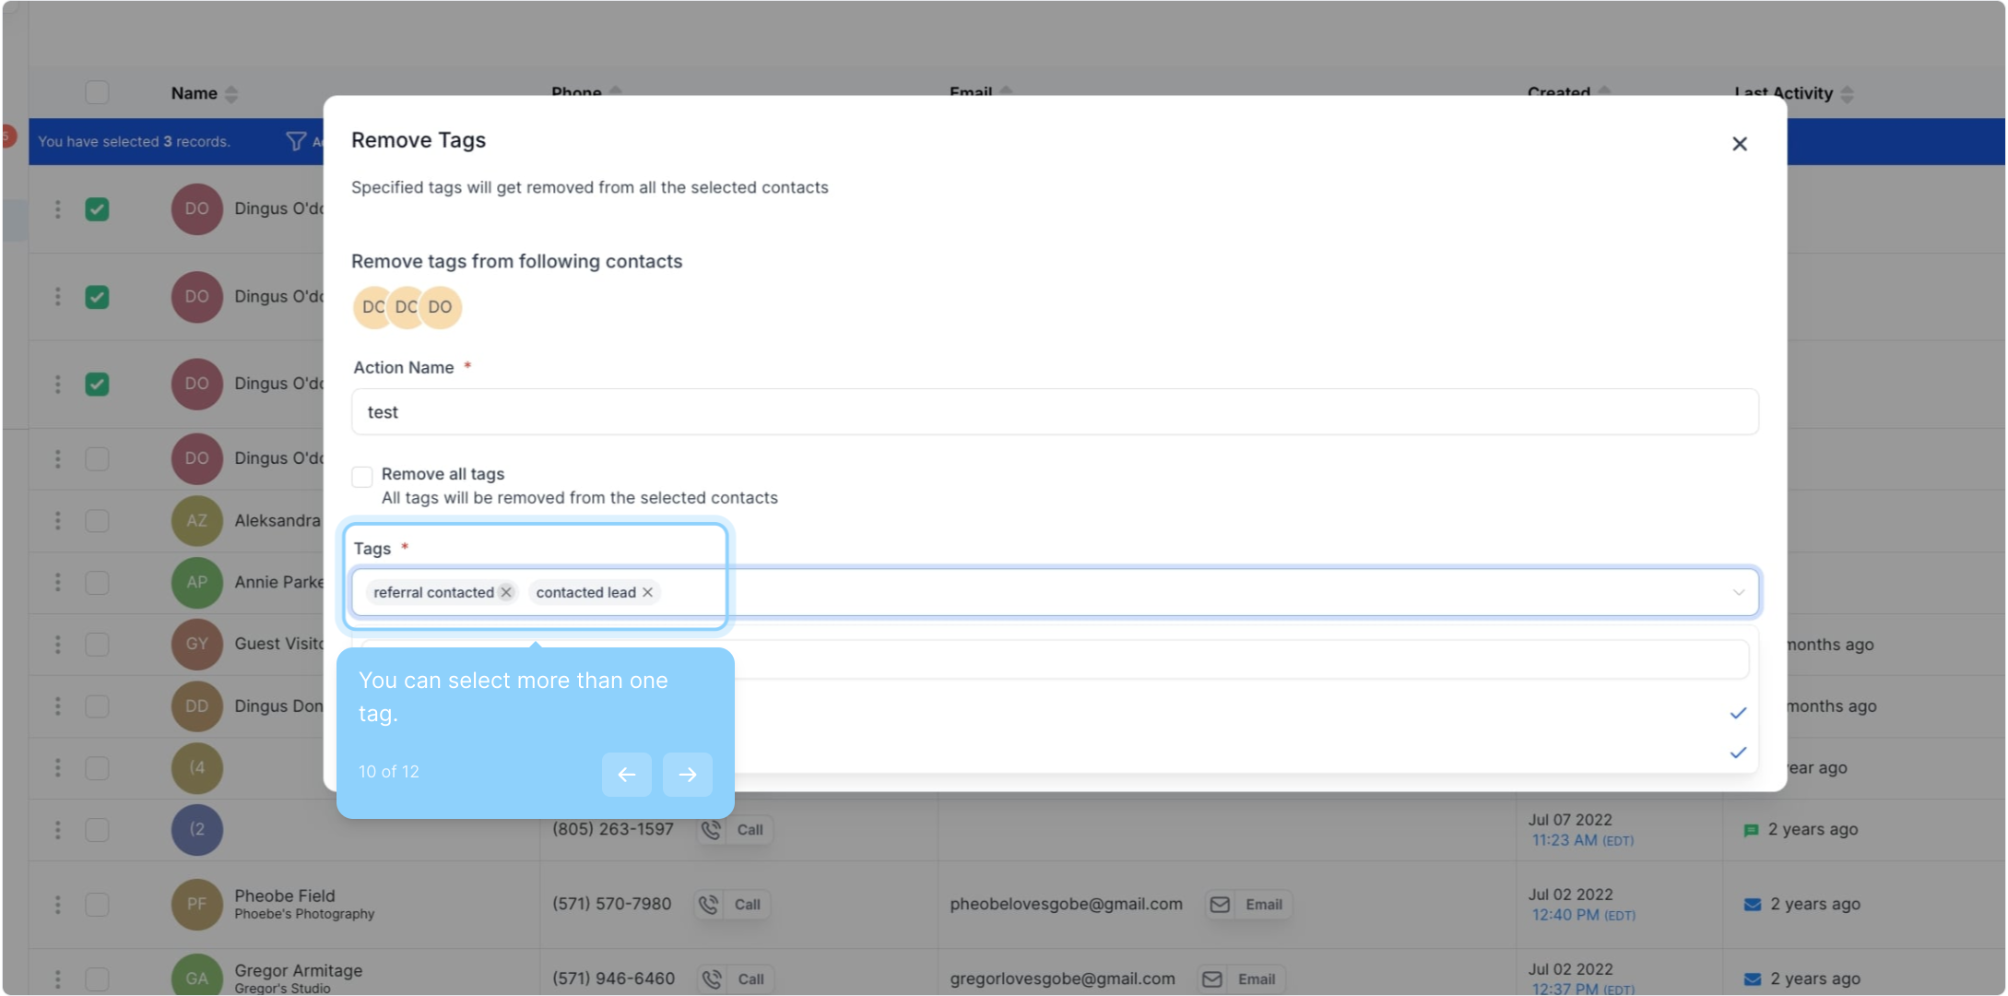Toggle the select-all checkbox in table header
The height and width of the screenshot is (996, 2008).
[97, 92]
